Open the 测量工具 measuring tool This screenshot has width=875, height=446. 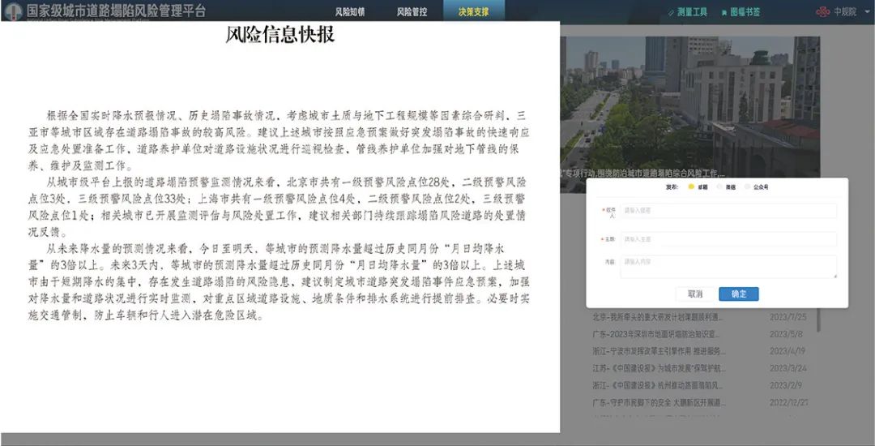[x=687, y=12]
